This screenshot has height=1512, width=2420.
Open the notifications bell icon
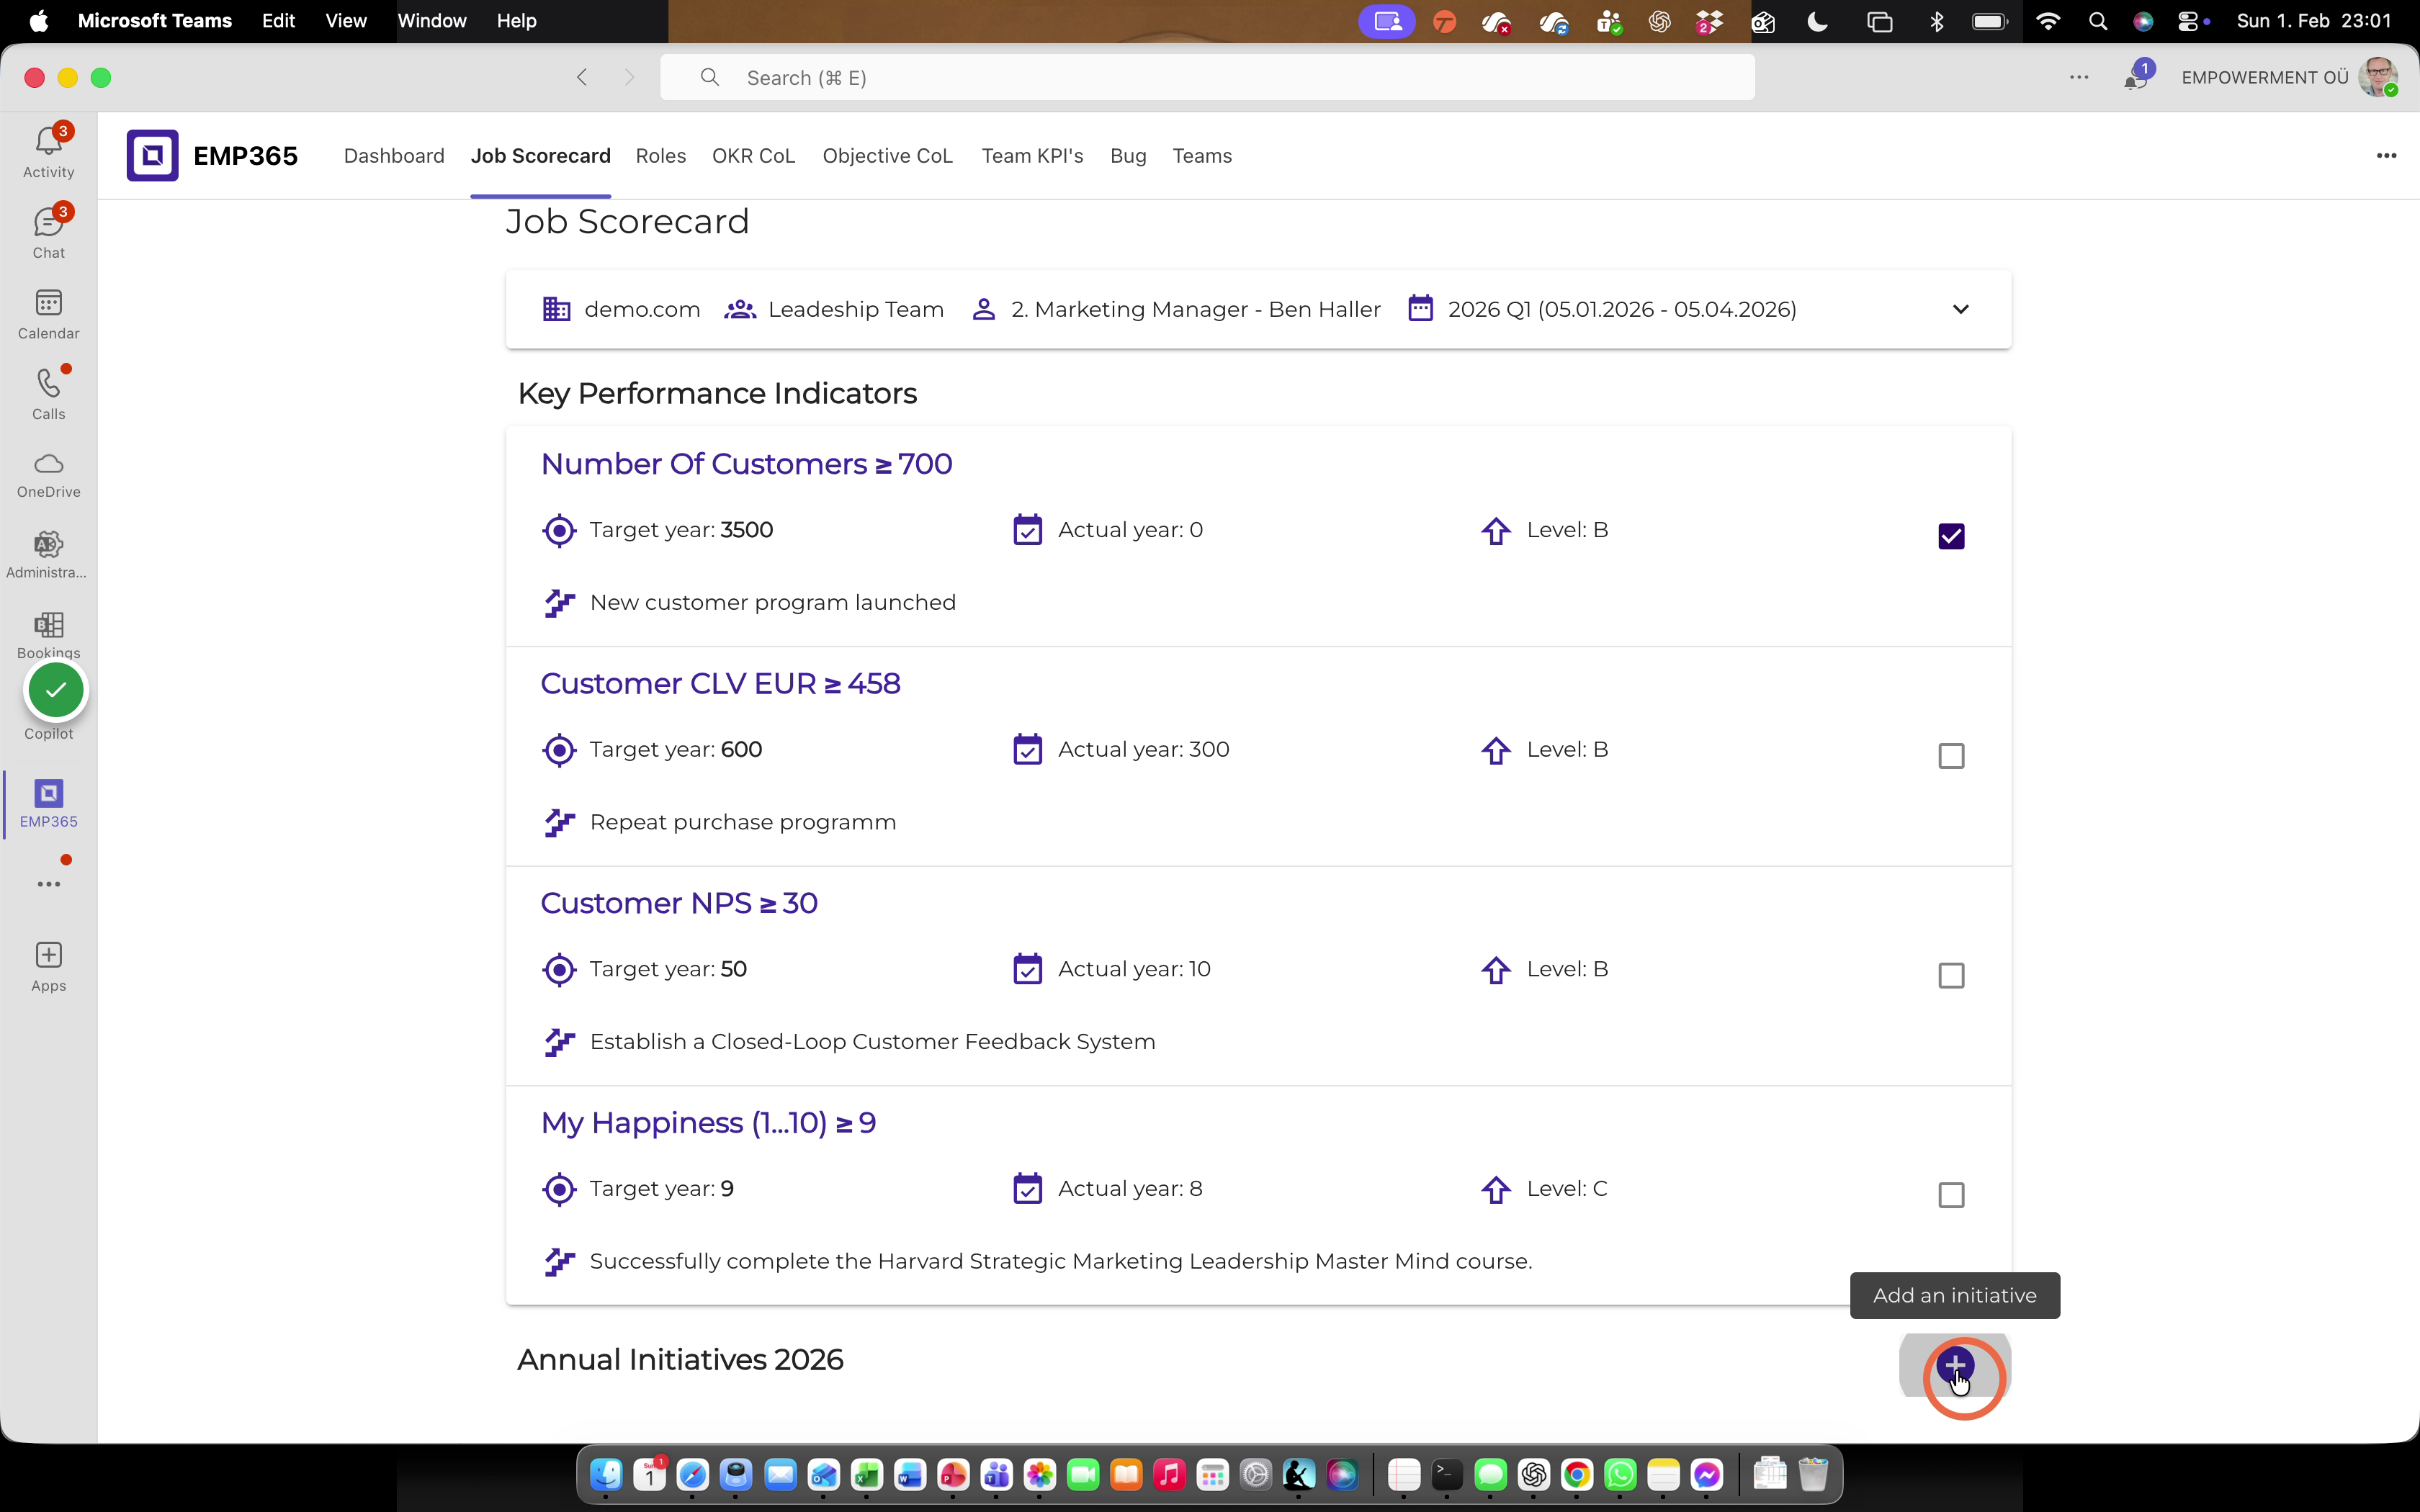(x=2136, y=78)
